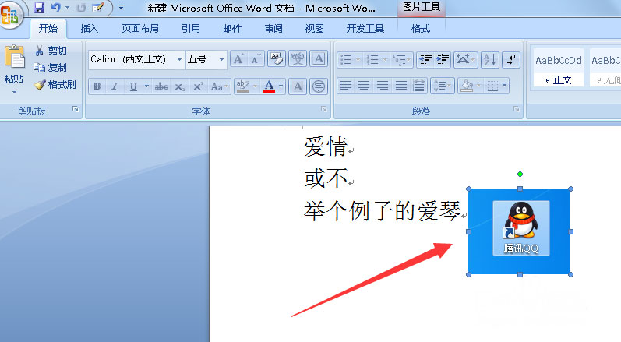The width and height of the screenshot is (621, 342).
Task: Open the 开发工具 tab
Action: (365, 29)
